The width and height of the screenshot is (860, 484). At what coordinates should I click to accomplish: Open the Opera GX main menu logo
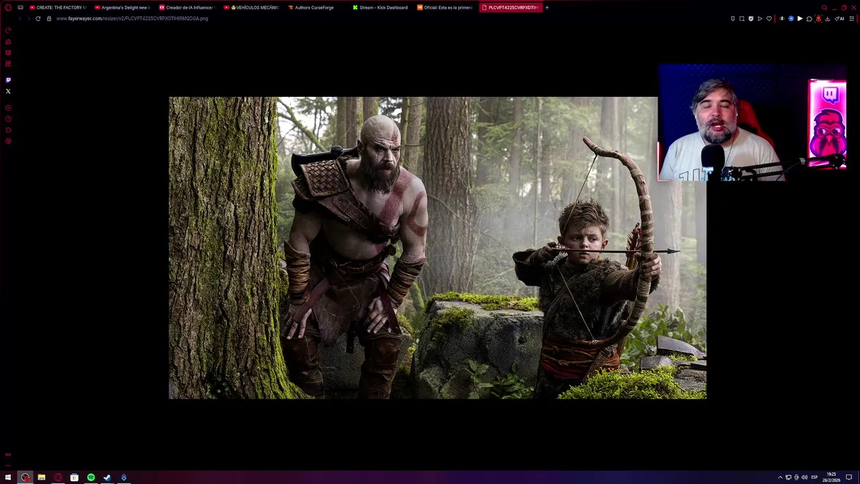(x=8, y=7)
